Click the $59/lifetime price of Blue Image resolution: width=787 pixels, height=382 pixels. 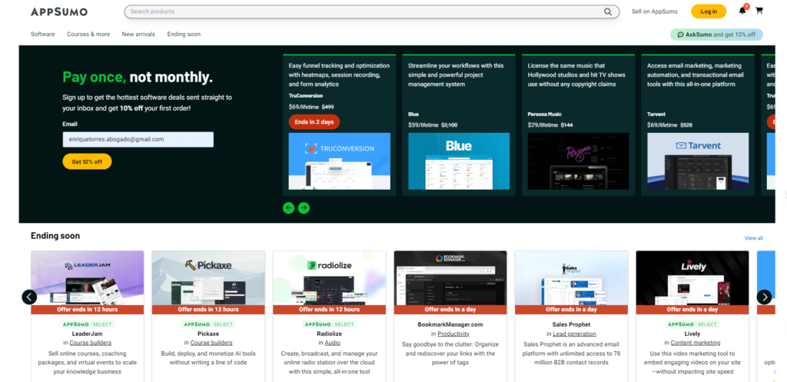(423, 125)
